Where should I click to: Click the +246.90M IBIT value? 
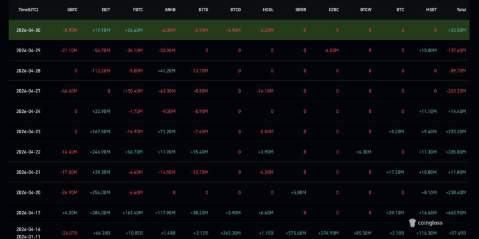click(100, 152)
